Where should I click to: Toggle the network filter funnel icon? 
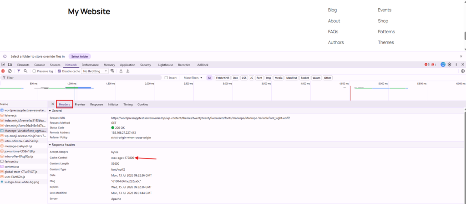(19, 71)
